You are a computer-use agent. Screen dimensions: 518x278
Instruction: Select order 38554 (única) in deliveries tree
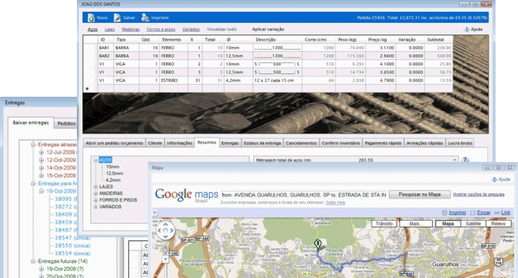coord(72,254)
